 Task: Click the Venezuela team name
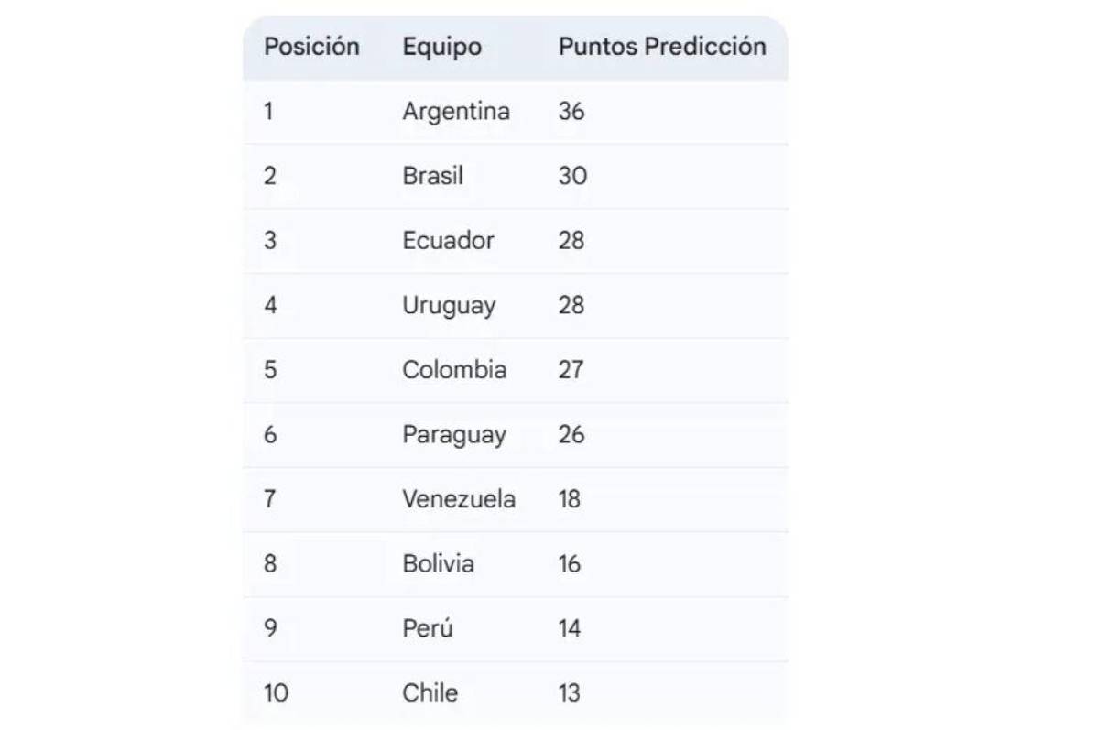[459, 499]
